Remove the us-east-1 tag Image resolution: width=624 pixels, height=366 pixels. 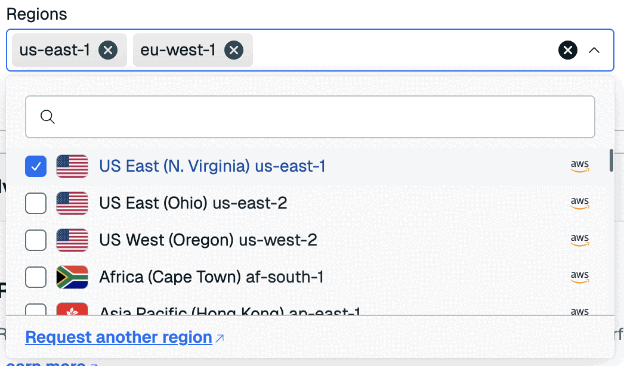[107, 50]
